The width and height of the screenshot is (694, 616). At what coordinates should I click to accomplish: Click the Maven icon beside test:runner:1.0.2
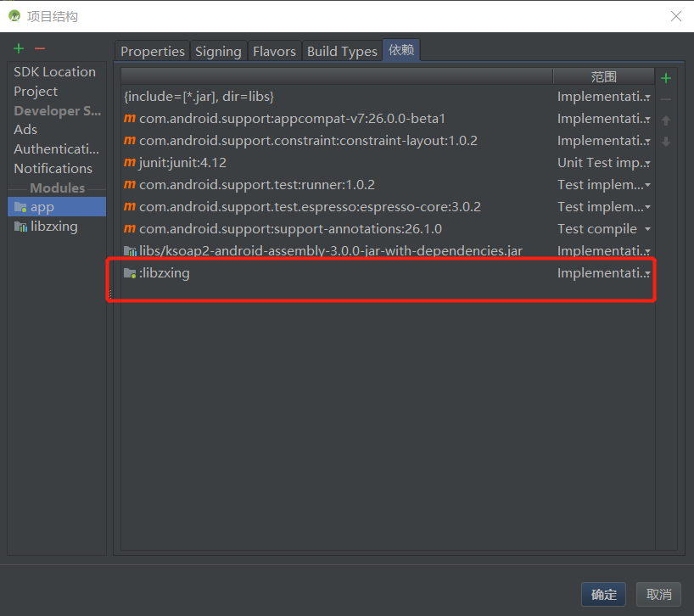tap(130, 184)
